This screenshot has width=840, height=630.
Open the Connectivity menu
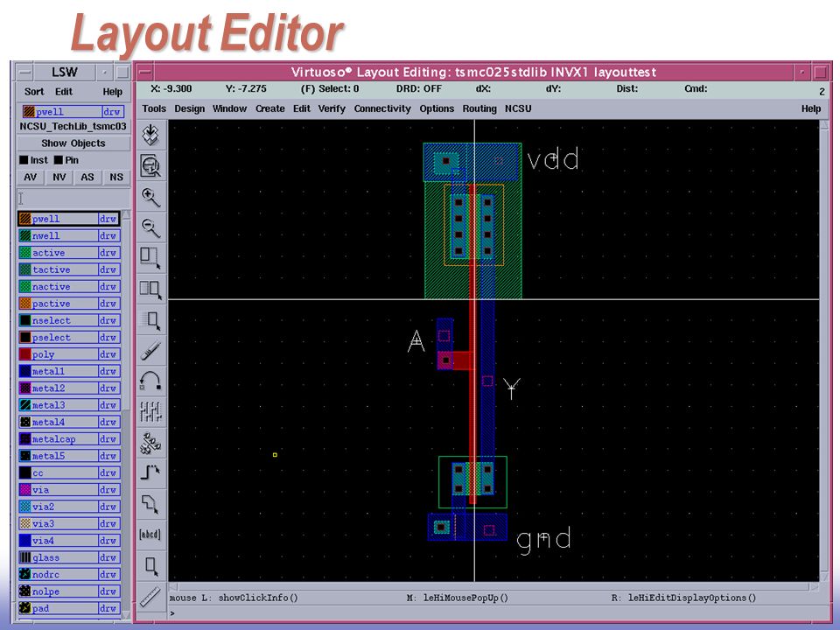[382, 108]
